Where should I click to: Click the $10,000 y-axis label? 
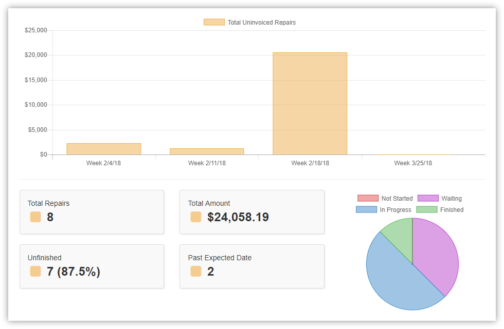(36, 105)
